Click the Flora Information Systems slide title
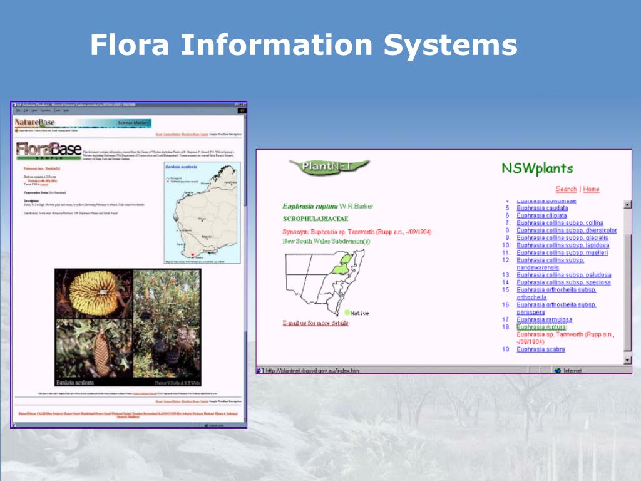 click(304, 44)
